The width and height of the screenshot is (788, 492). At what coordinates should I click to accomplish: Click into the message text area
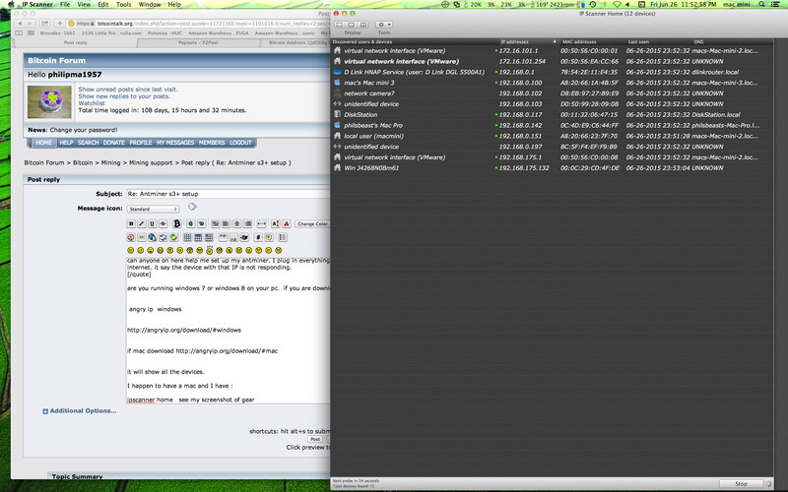[x=229, y=331]
